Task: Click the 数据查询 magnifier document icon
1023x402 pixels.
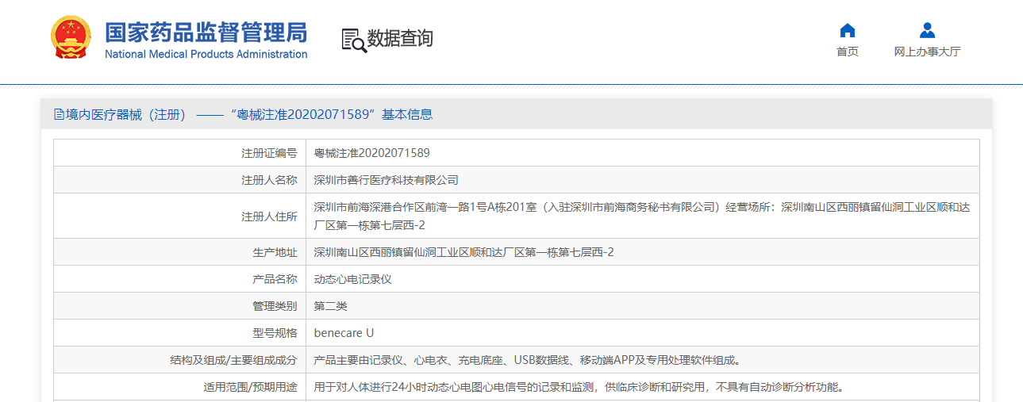Action: click(x=353, y=40)
